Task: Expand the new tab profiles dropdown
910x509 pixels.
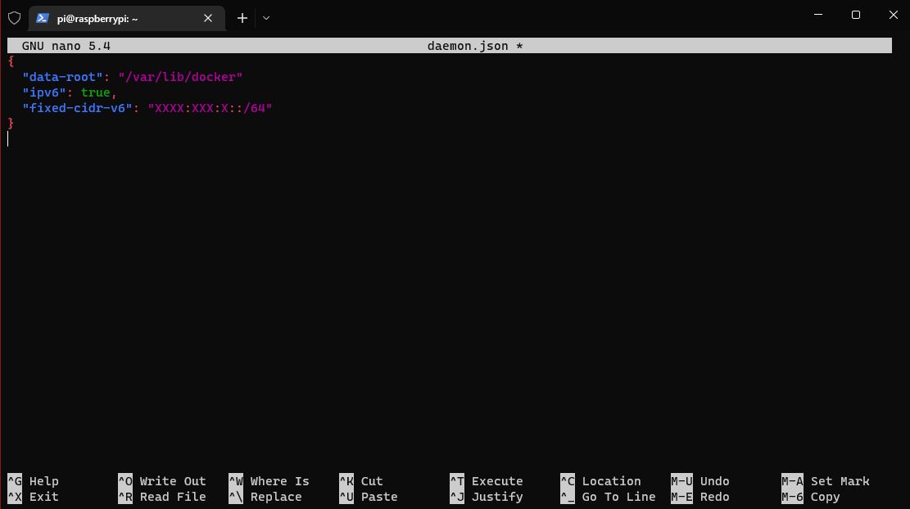Action: 266,19
